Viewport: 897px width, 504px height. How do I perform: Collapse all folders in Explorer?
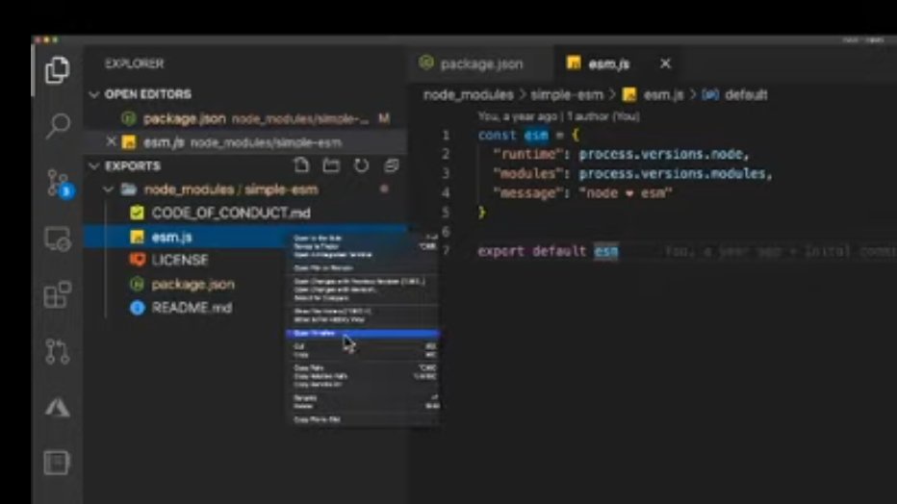click(391, 165)
